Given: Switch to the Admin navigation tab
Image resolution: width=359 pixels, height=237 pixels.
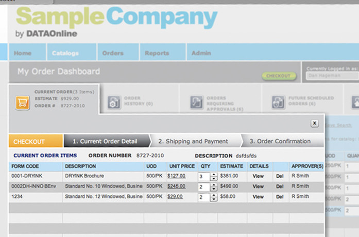Looking at the screenshot, I should click(201, 53).
